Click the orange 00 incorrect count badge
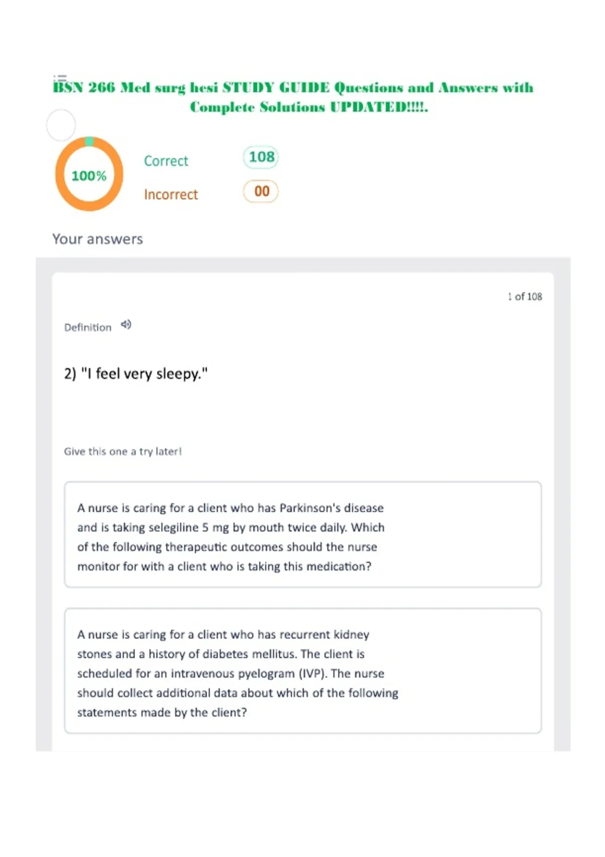 pos(261,192)
